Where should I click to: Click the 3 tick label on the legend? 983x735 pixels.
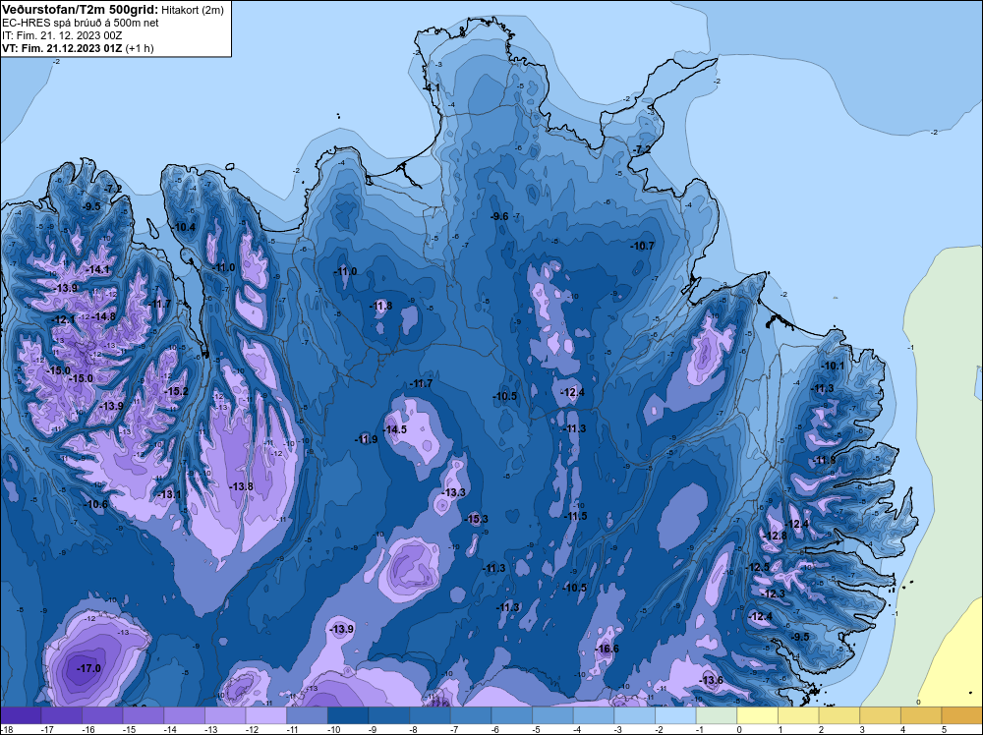point(862,729)
